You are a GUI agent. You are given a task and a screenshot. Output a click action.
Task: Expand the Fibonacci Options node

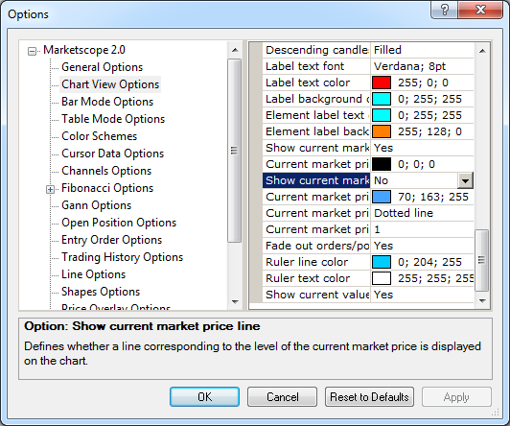coord(50,189)
